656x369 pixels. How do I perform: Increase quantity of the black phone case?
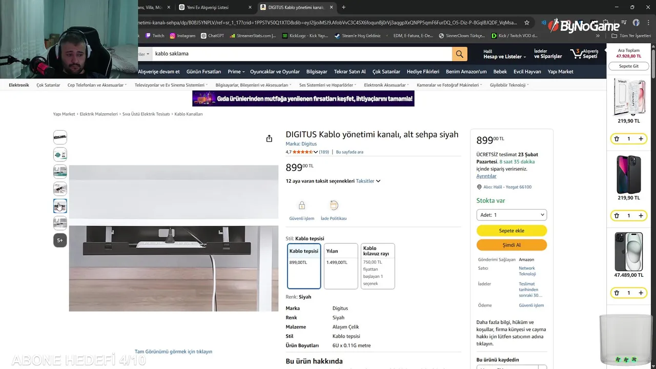pyautogui.click(x=641, y=216)
